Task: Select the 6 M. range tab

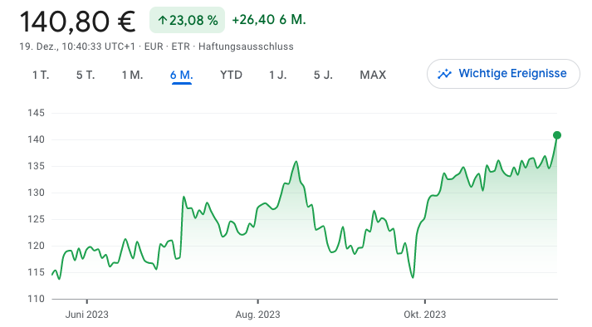Action: coord(182,75)
